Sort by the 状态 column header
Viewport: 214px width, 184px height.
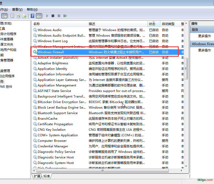(x=154, y=24)
